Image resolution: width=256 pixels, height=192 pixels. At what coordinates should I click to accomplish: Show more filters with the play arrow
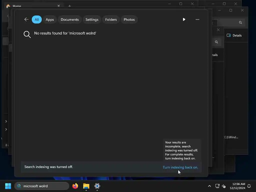coord(184,19)
